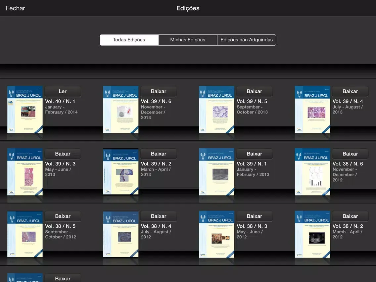Click the 'May - June / 2013' date text
Viewport: 376px width, 282px height.
[58, 172]
